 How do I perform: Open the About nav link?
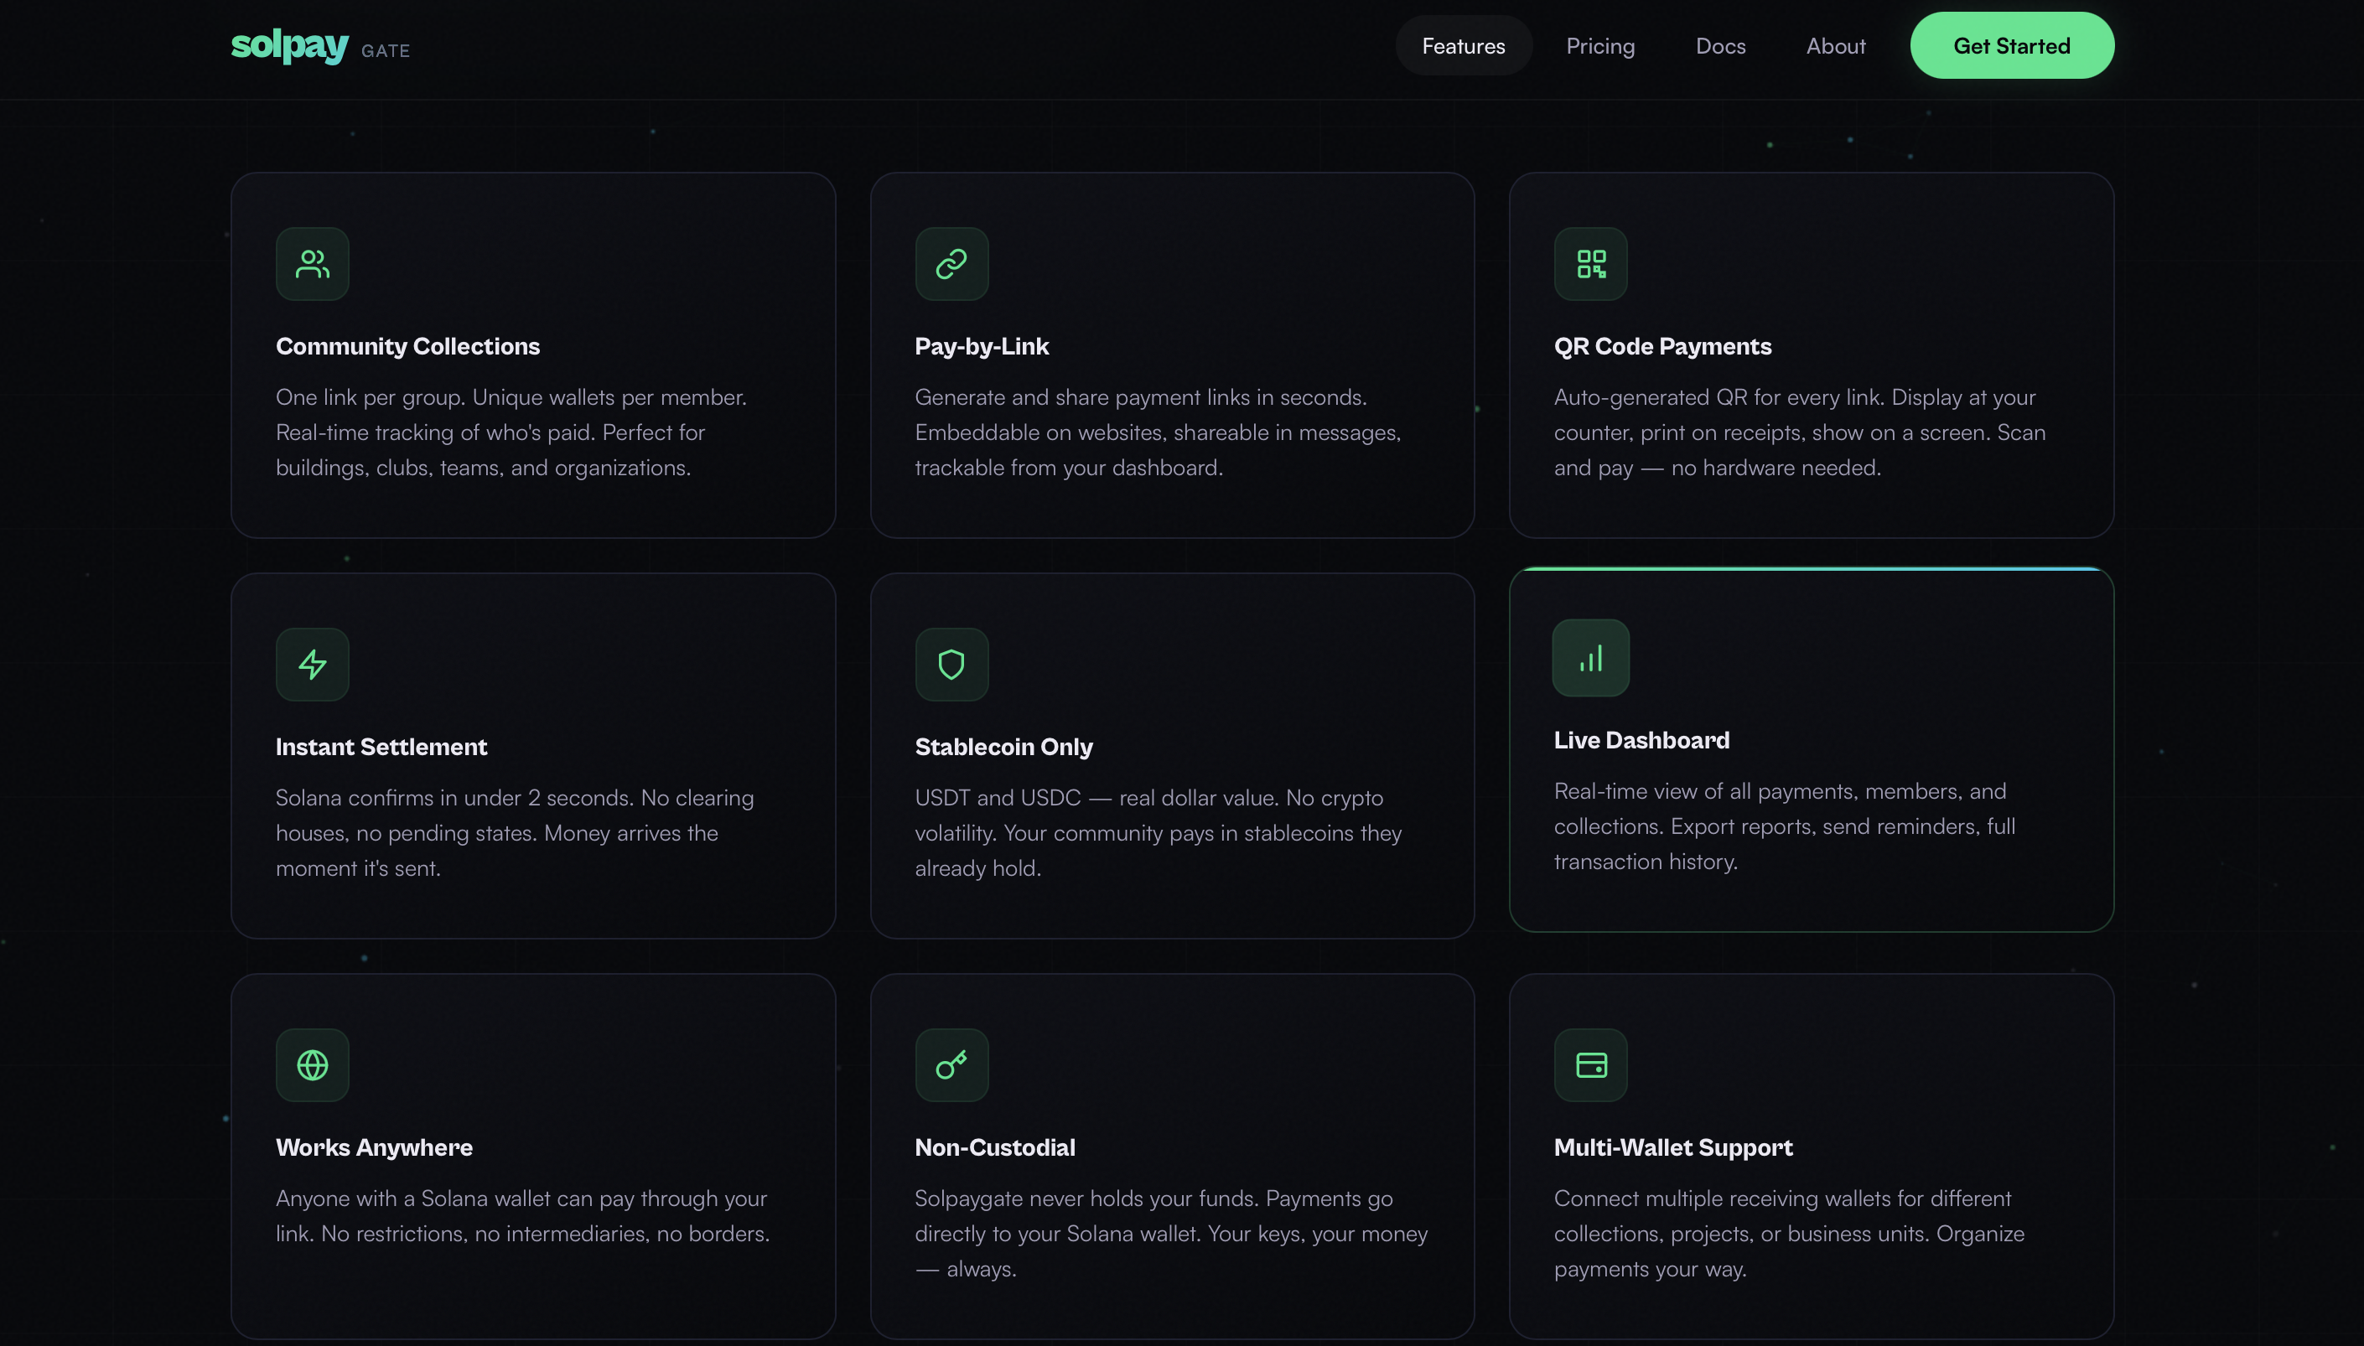(1835, 45)
